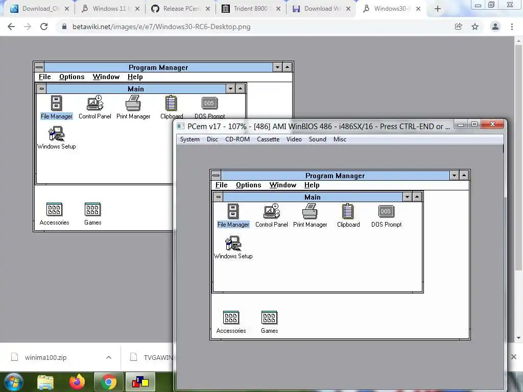Image resolution: width=523 pixels, height=392 pixels.
Task: Open Sound menu in PCem
Action: [x=318, y=139]
